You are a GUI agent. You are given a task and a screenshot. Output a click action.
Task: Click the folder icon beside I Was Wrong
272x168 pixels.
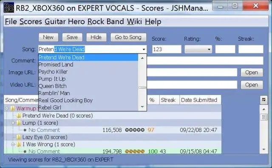[19, 144]
